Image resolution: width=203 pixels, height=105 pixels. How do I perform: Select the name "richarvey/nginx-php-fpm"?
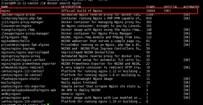coord(22,18)
